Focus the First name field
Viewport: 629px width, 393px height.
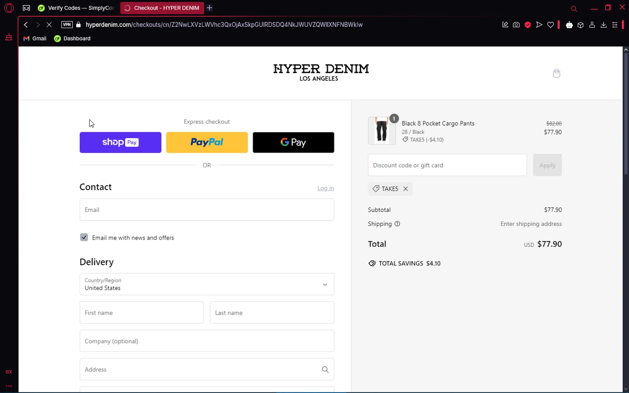142,313
